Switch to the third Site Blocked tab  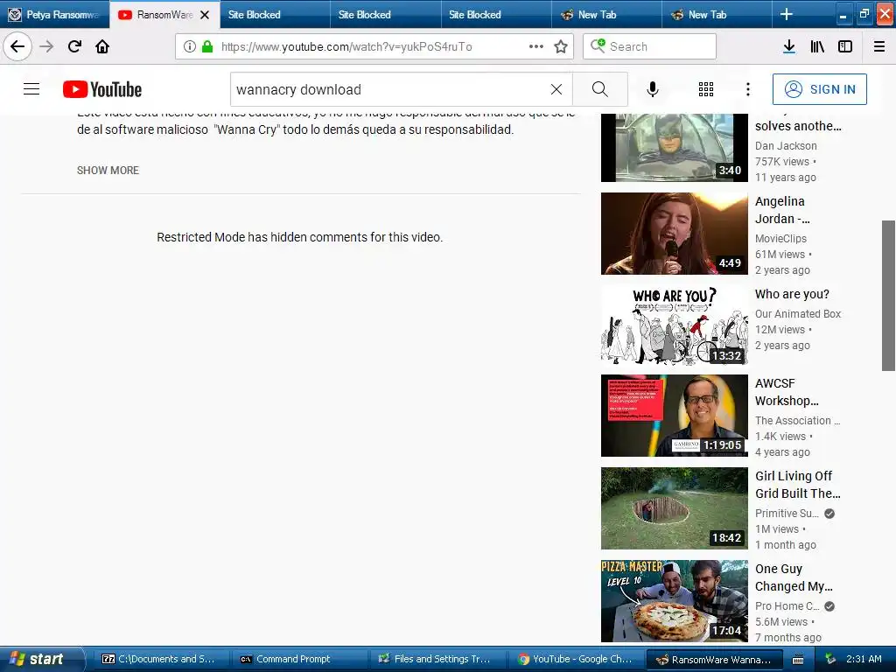(496, 15)
